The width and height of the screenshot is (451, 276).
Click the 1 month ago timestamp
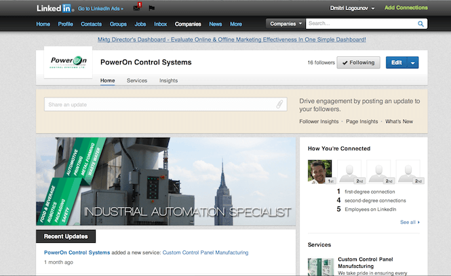click(59, 262)
